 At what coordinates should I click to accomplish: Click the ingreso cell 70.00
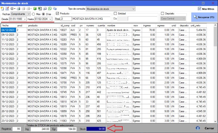pos(149,30)
